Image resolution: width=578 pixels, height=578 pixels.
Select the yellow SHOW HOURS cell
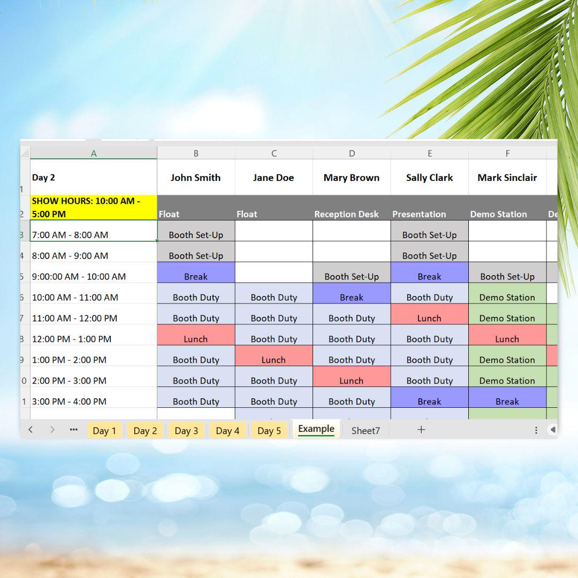coord(93,207)
